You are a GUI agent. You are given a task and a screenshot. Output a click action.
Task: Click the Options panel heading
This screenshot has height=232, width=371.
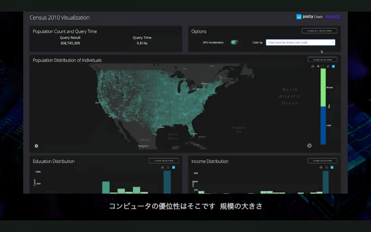(x=199, y=31)
